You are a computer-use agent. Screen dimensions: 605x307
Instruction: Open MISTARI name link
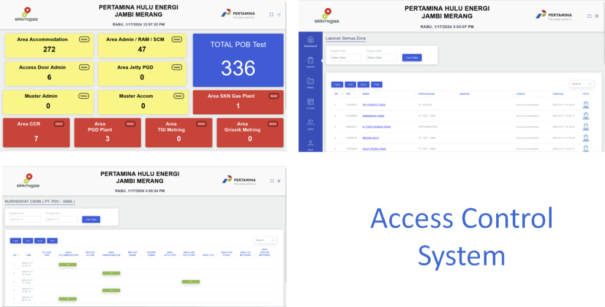(x=371, y=138)
